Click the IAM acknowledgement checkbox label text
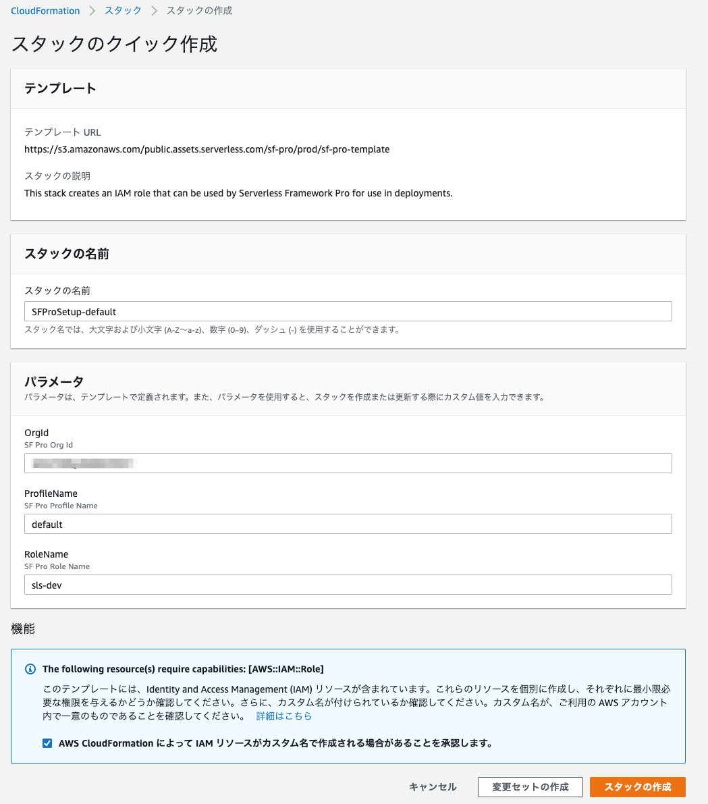708x804 pixels. pos(276,743)
